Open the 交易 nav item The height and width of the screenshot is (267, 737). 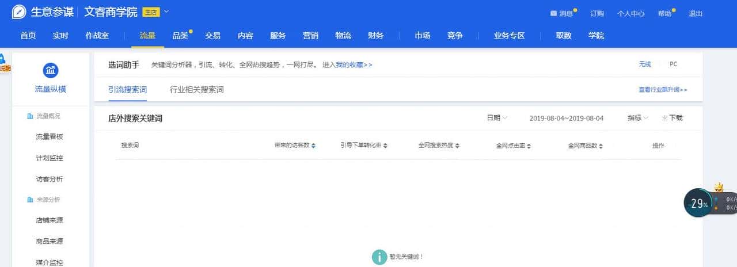(212, 36)
